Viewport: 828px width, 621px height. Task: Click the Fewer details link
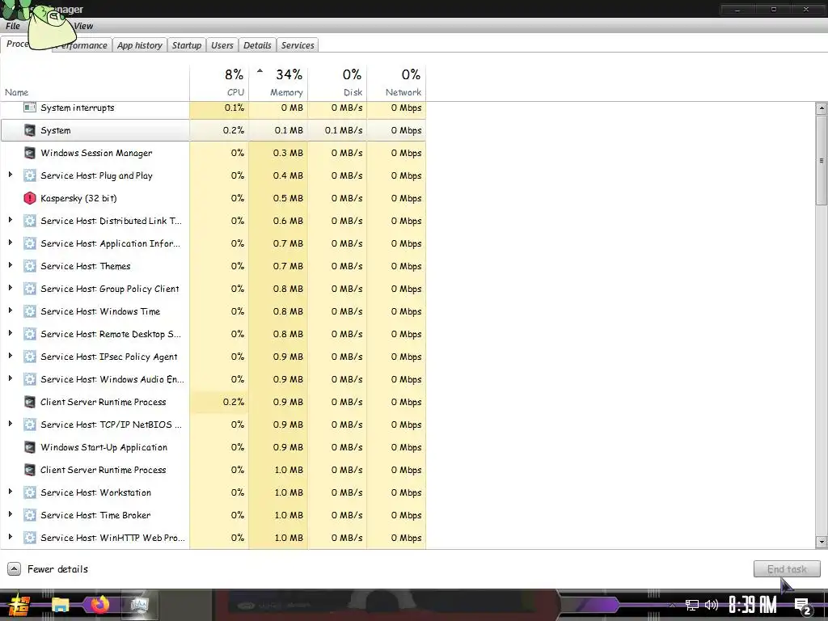click(57, 569)
